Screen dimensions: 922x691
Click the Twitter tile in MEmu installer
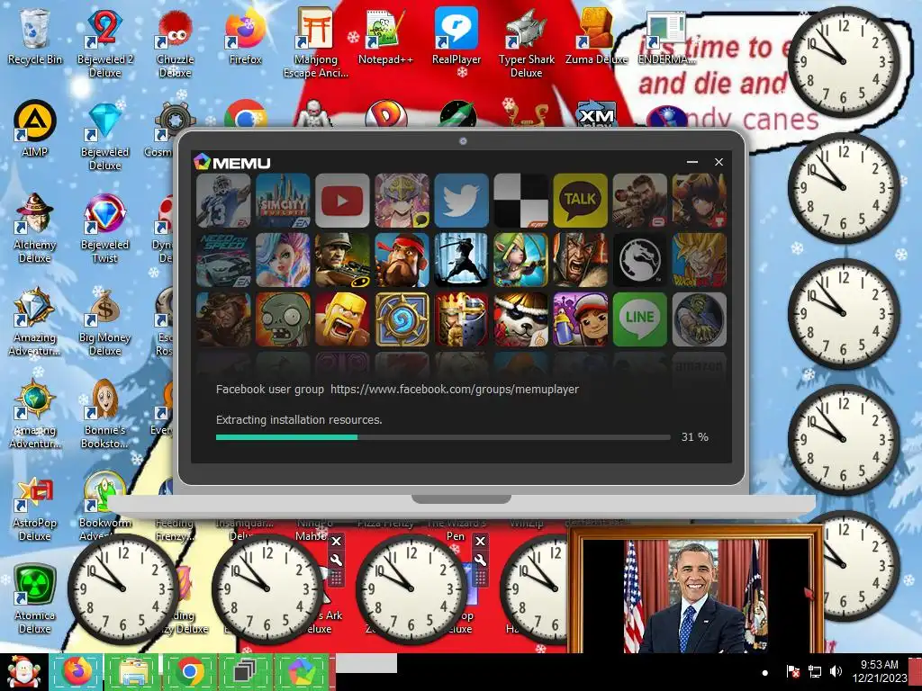[x=461, y=201]
